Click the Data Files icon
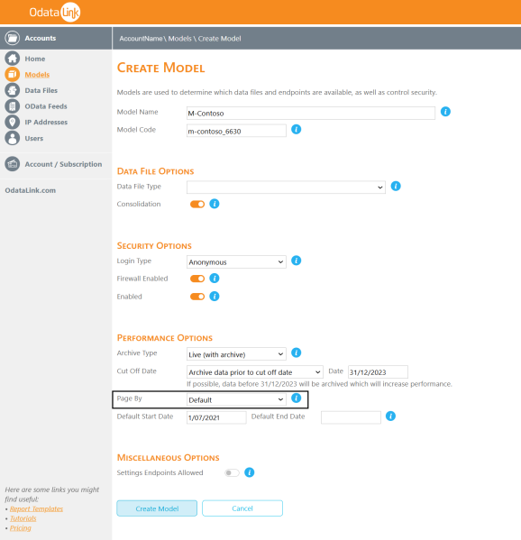521x540 pixels. click(x=12, y=90)
